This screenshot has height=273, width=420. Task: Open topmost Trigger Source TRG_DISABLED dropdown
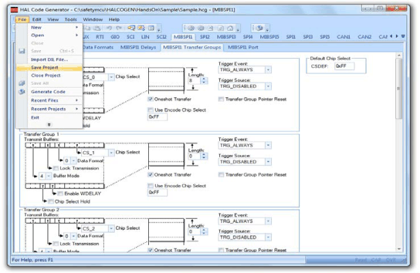pyautogui.click(x=268, y=86)
